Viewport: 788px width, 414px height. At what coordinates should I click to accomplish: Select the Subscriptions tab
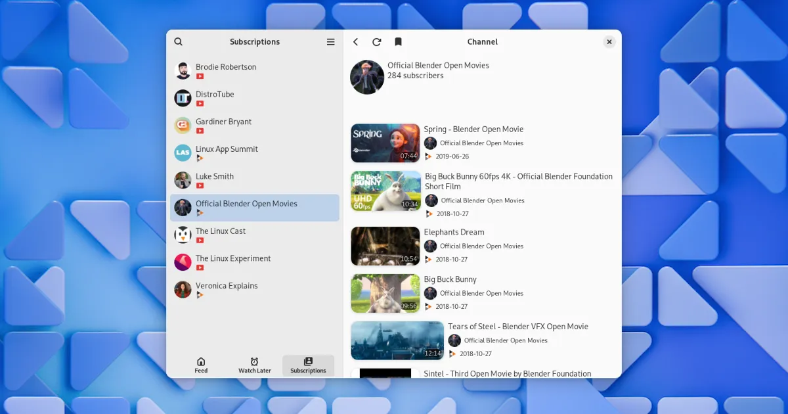point(308,365)
